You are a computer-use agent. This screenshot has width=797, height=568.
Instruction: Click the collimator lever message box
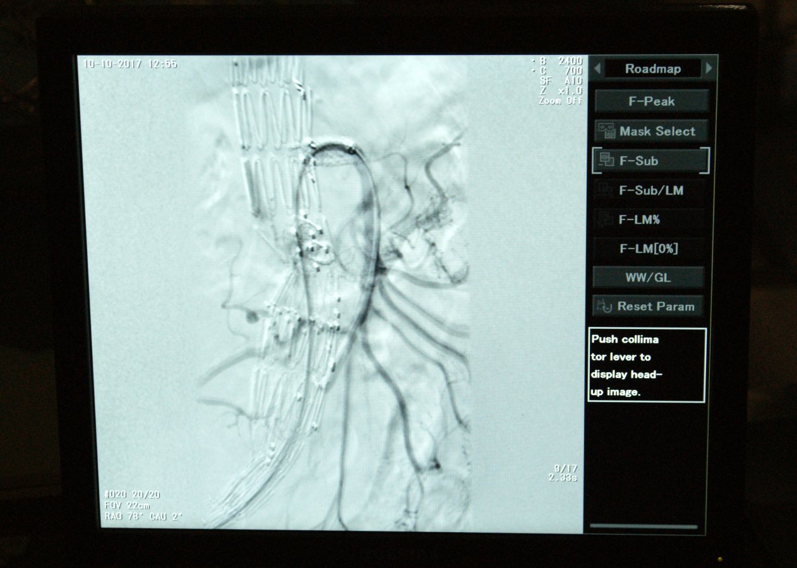(x=647, y=365)
